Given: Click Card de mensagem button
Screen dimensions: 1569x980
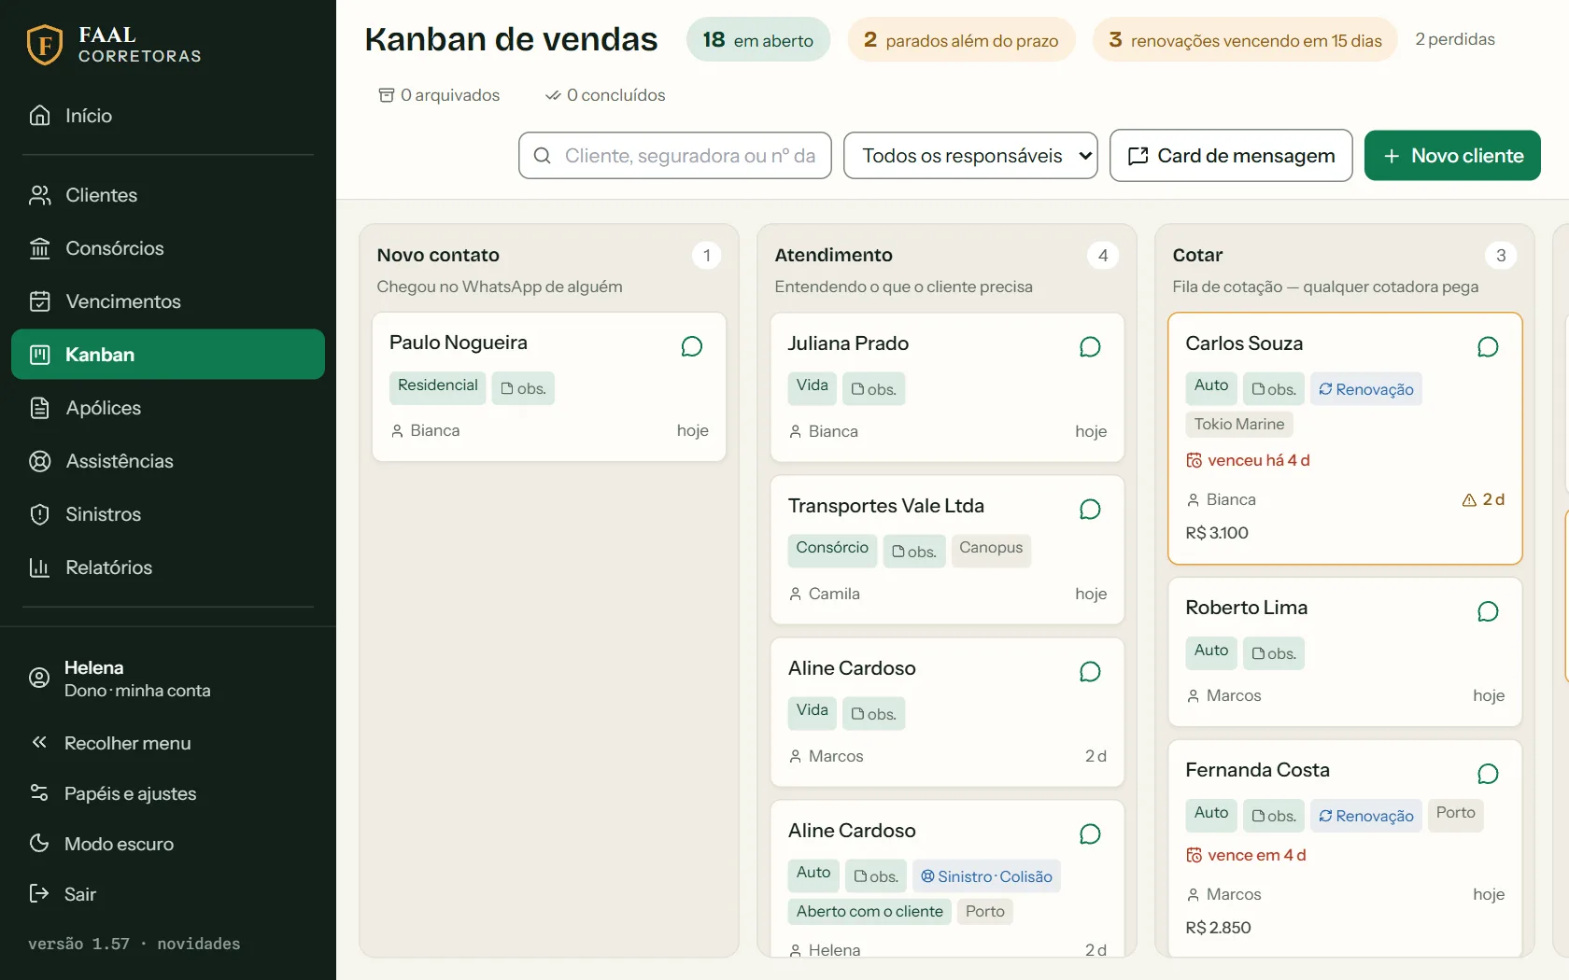Looking at the screenshot, I should [x=1231, y=155].
